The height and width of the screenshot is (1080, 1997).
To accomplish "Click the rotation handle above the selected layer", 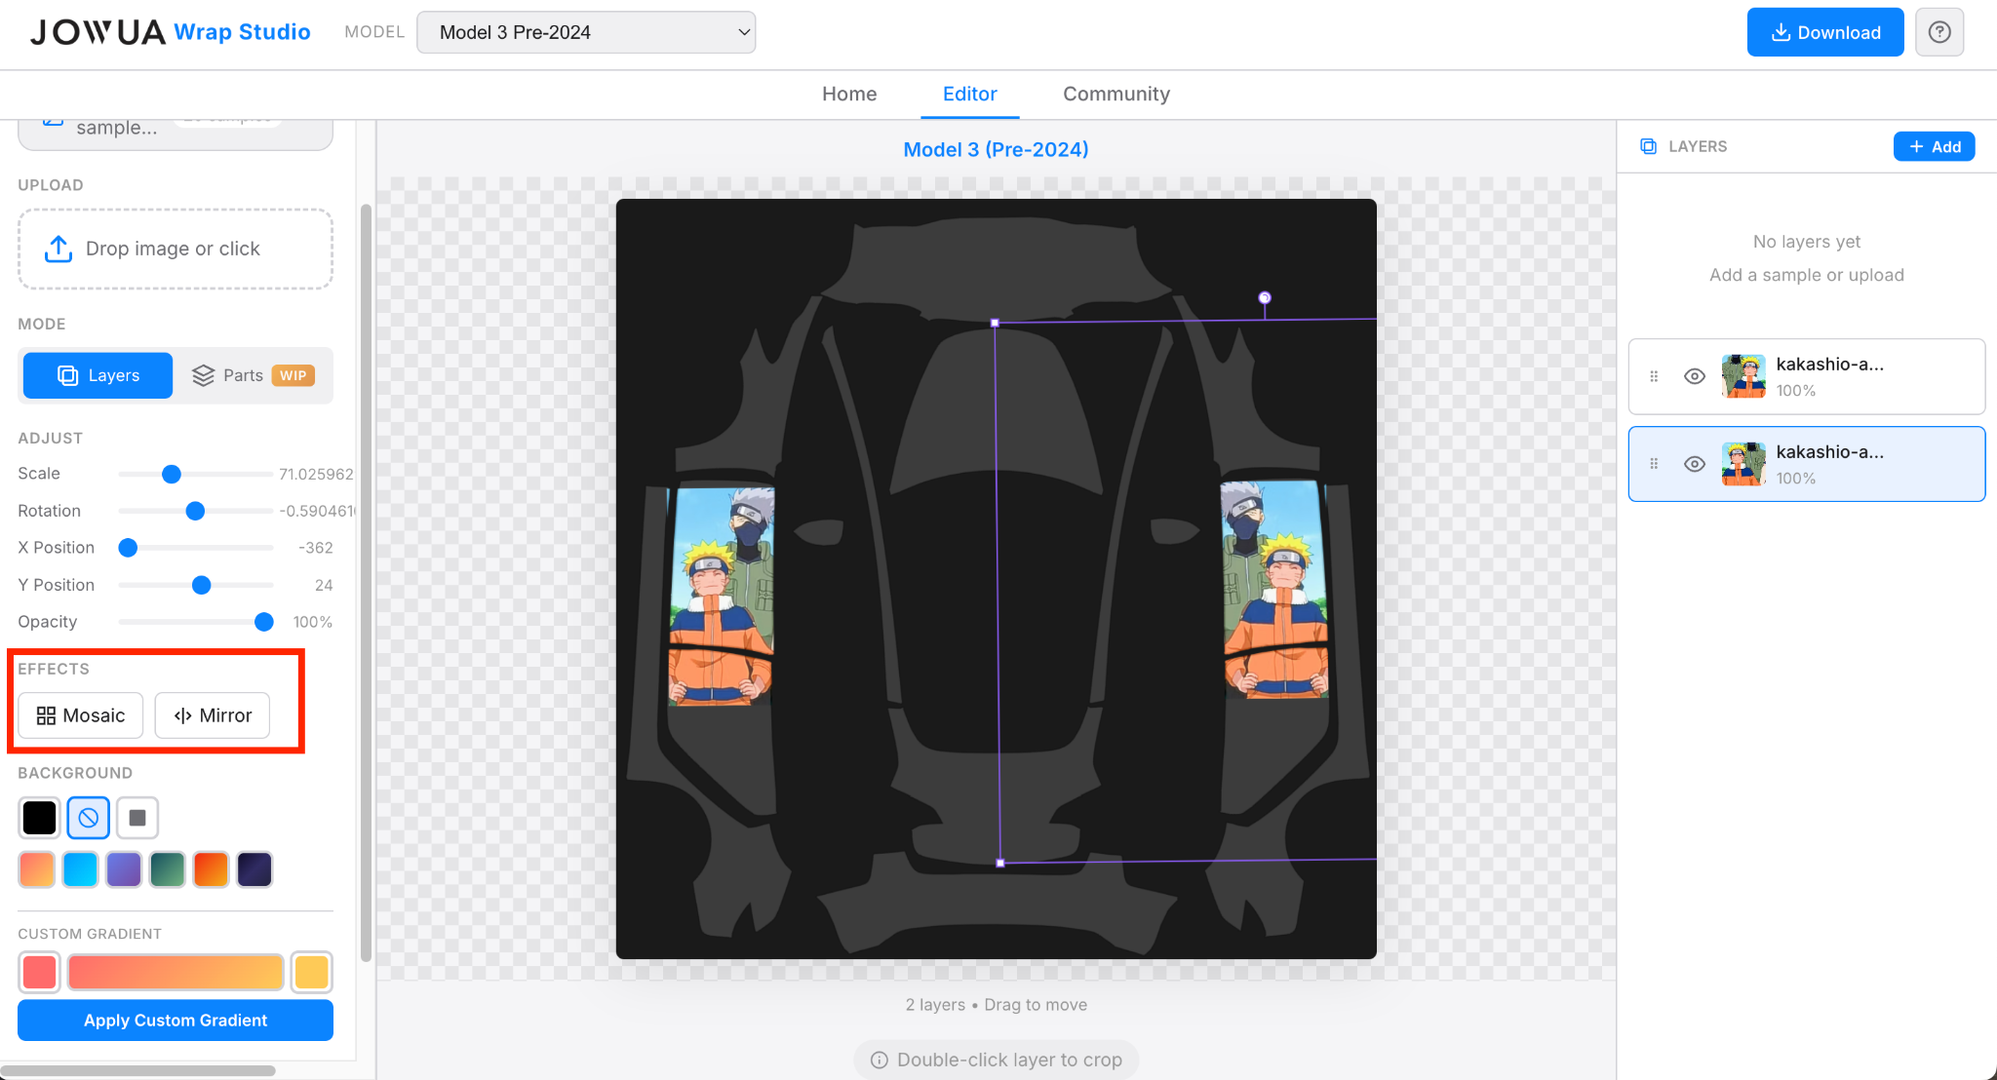I will (1265, 297).
